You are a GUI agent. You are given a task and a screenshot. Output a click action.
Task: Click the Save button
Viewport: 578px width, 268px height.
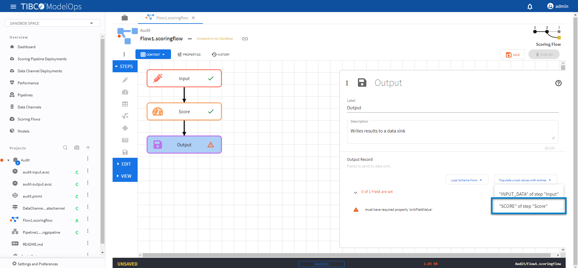click(x=512, y=55)
